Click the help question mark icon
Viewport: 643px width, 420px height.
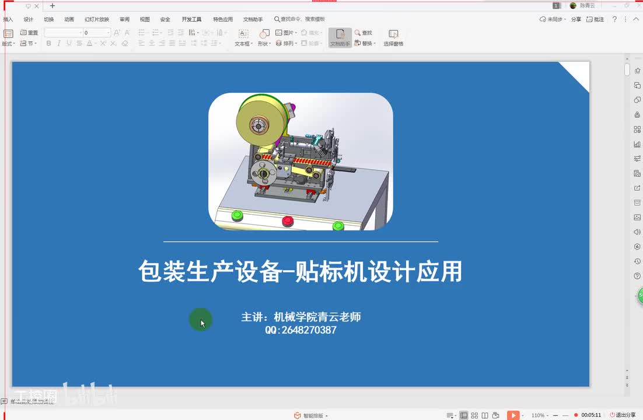614,19
